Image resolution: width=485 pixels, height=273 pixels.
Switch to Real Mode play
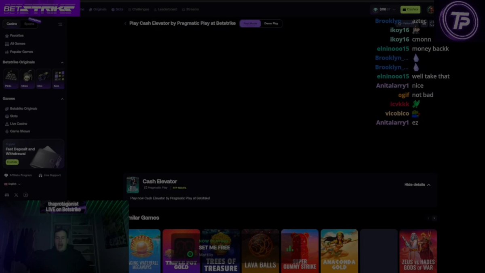point(250,23)
